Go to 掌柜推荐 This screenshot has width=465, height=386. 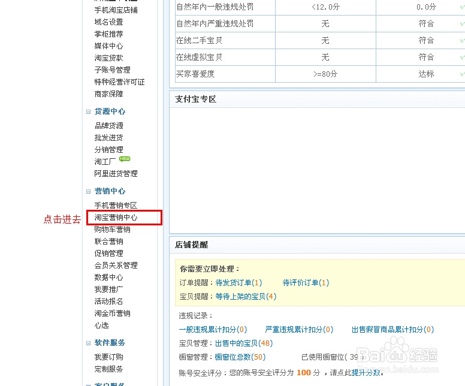(108, 34)
